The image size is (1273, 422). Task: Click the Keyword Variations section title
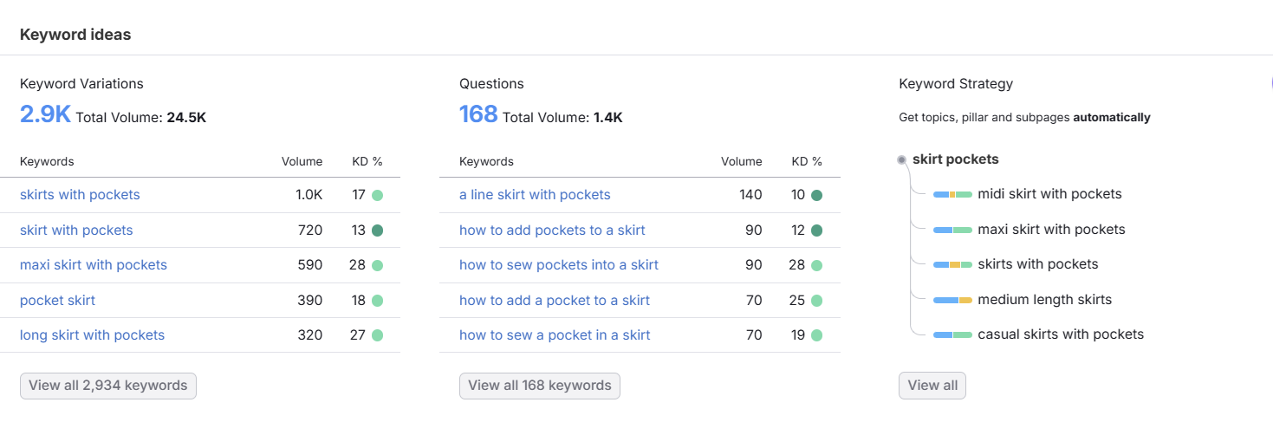pyautogui.click(x=81, y=84)
